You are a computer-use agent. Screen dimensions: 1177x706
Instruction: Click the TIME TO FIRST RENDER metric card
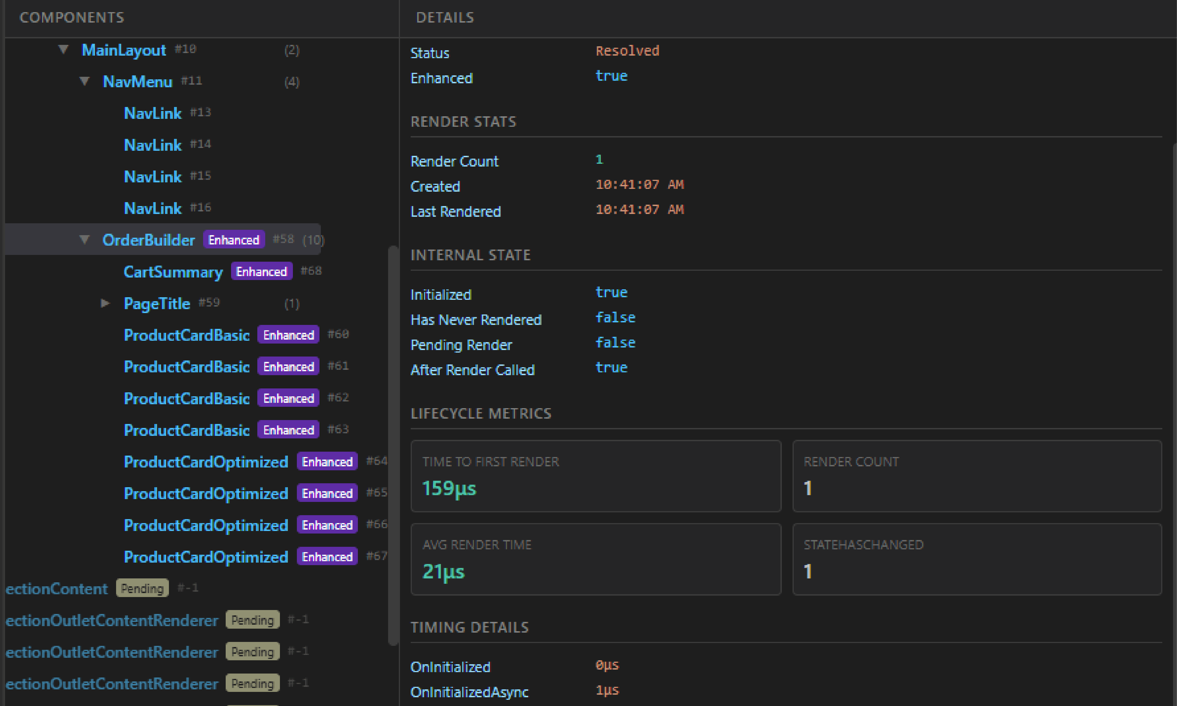[595, 476]
